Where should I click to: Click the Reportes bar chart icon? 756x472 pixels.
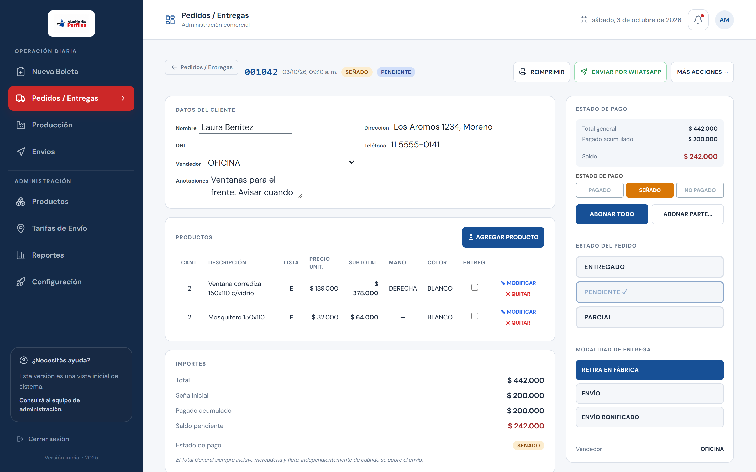click(21, 255)
